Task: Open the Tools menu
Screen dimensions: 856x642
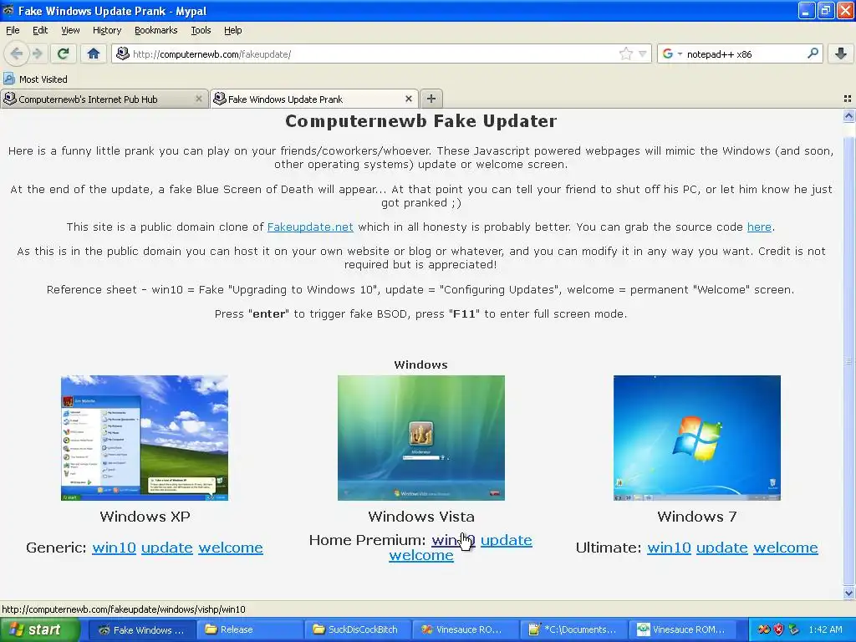Action: point(201,30)
